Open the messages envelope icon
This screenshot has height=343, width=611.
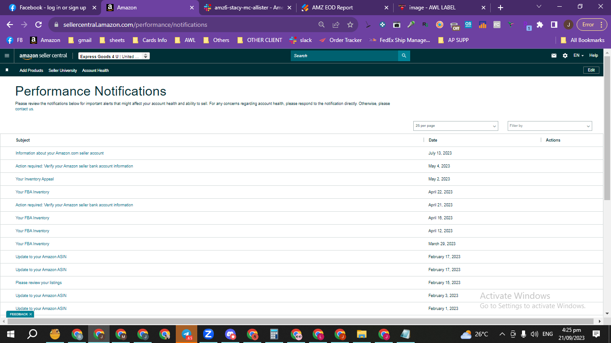[x=554, y=56]
